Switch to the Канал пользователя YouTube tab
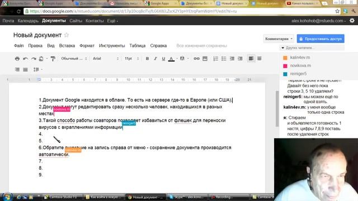 [x=302, y=3]
